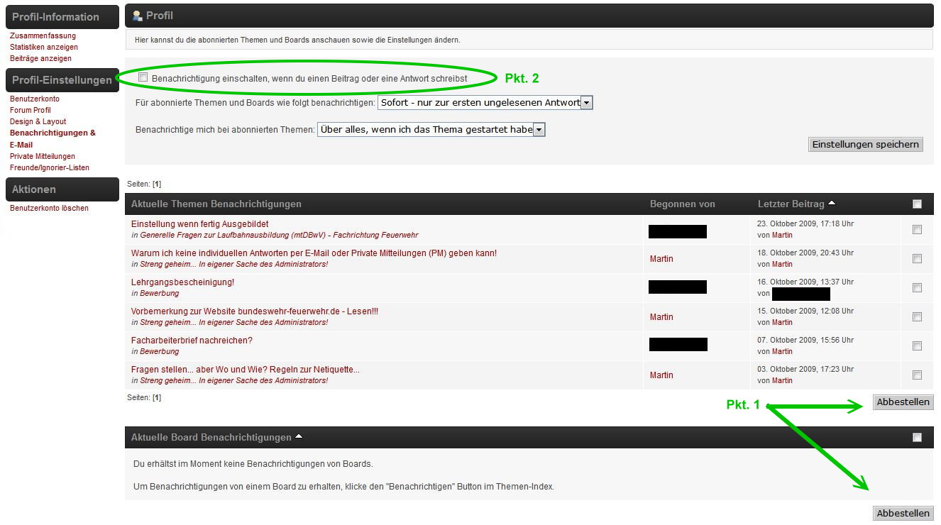Select all topics via header checkbox
This screenshot has height=525, width=941.
[x=917, y=204]
